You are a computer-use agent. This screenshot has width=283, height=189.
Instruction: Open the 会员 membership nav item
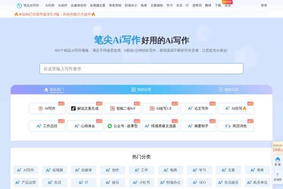(x=228, y=5)
